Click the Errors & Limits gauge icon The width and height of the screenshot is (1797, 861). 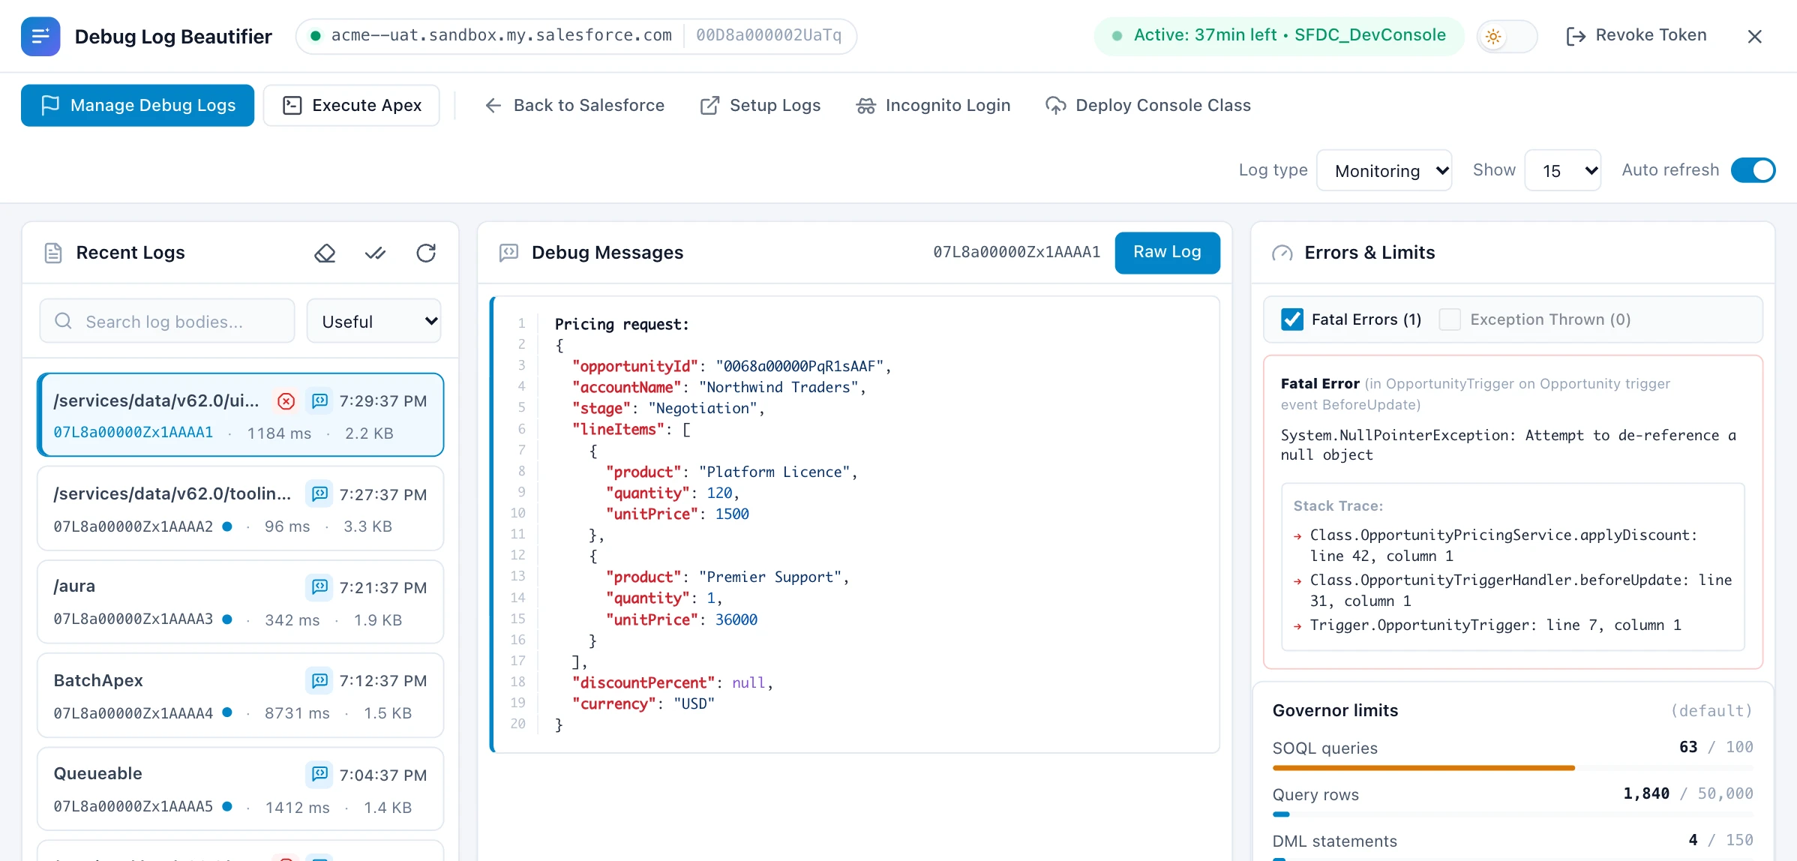(1282, 253)
